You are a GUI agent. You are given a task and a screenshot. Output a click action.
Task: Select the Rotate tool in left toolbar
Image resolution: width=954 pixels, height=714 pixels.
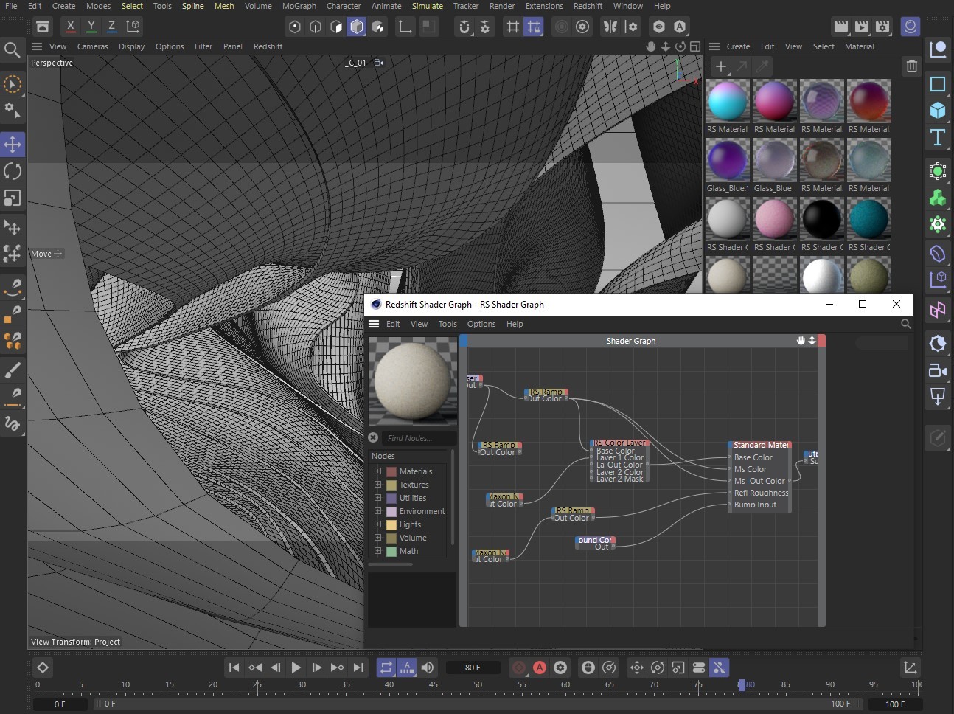pos(13,171)
